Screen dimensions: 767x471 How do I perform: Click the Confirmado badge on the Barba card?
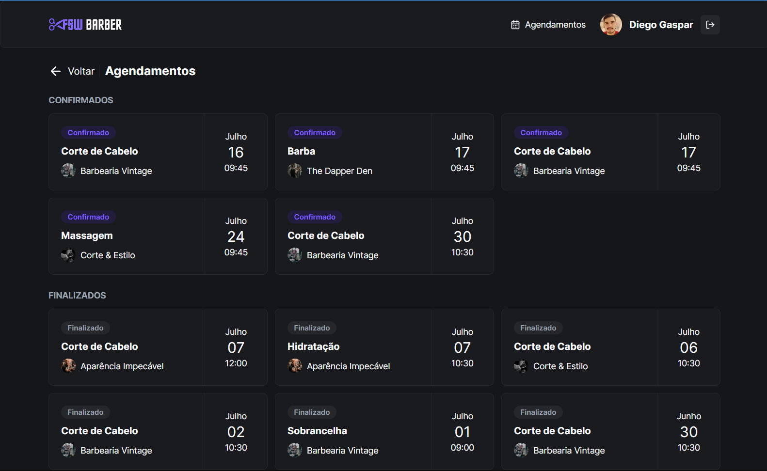pyautogui.click(x=315, y=133)
